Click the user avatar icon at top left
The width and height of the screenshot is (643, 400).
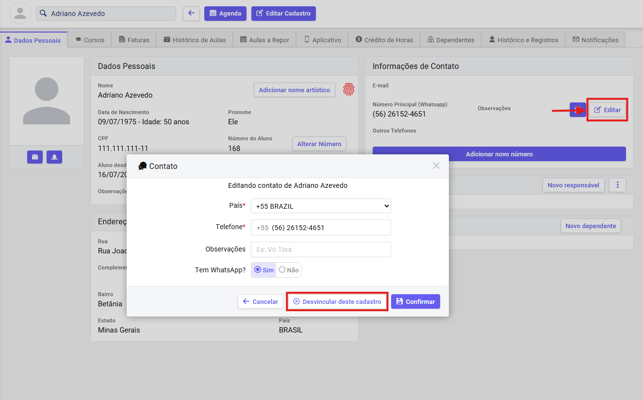20,14
